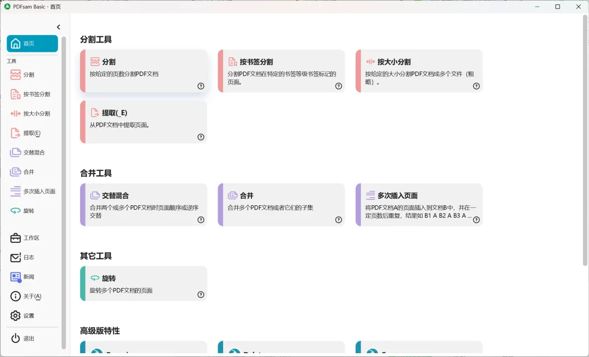This screenshot has height=357, width=589.
Task: Click the 退出 power icon
Action: point(15,338)
